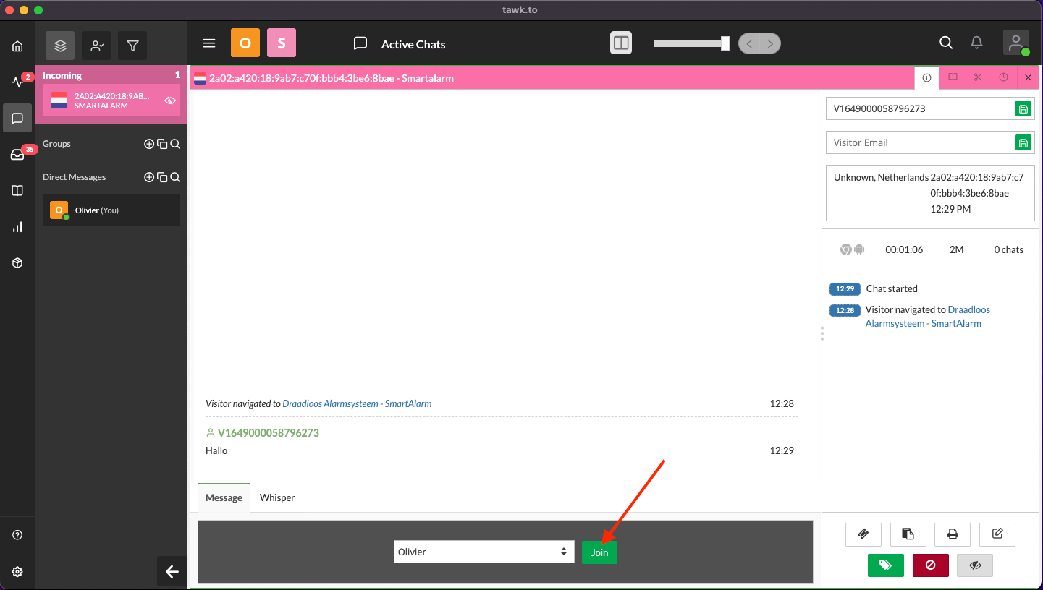This screenshot has width=1043, height=590.
Task: Select the agent assignment person icon
Action: [x=96, y=46]
